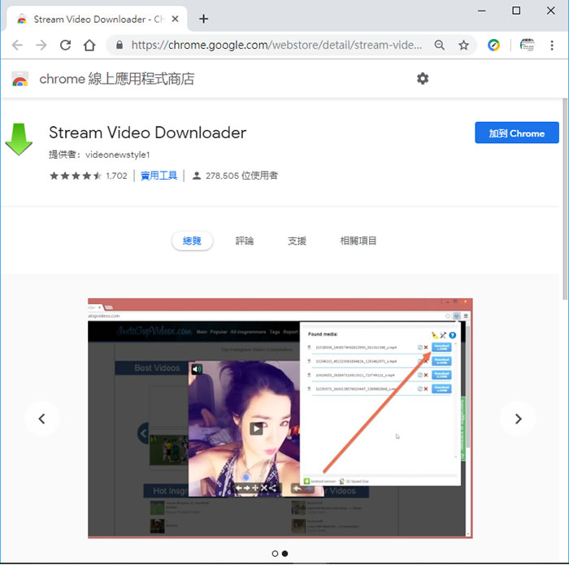Screen dimensions: 569x565
Task: Open the Chrome three-dot menu
Action: pyautogui.click(x=552, y=46)
